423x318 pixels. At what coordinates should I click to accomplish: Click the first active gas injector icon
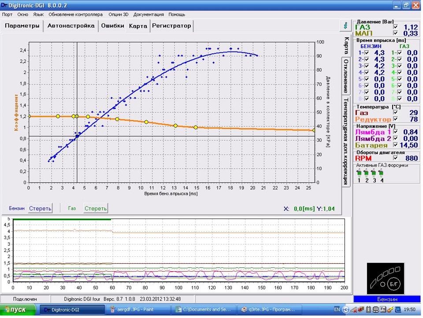click(359, 173)
